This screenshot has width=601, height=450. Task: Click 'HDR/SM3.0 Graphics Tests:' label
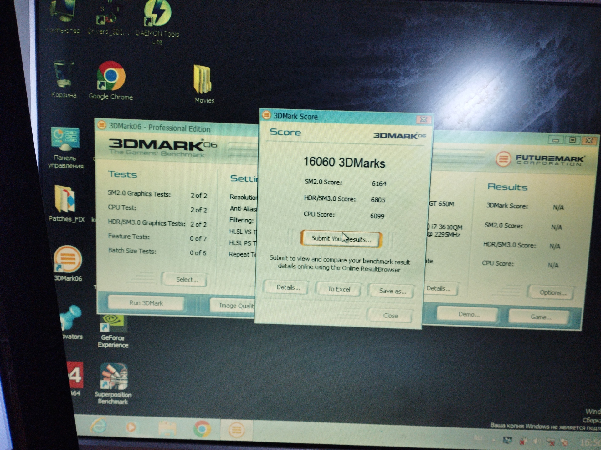[x=146, y=223]
